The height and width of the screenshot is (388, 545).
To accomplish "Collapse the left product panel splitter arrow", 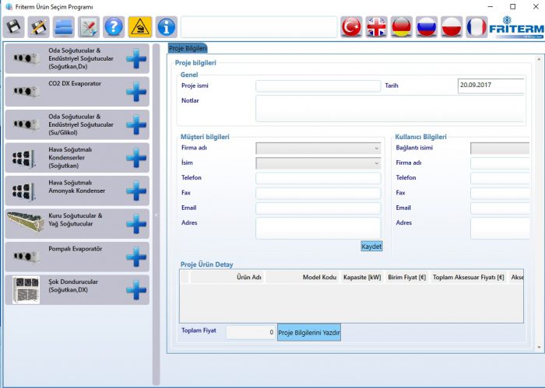I will coord(156,215).
